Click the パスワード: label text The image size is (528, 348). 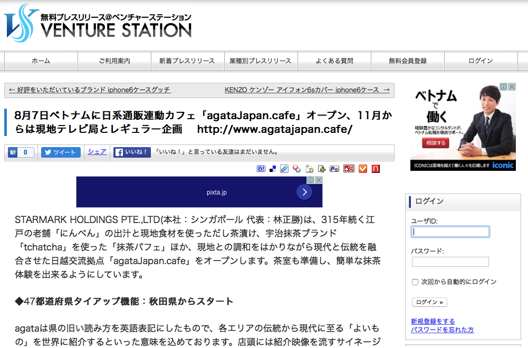[427, 251]
